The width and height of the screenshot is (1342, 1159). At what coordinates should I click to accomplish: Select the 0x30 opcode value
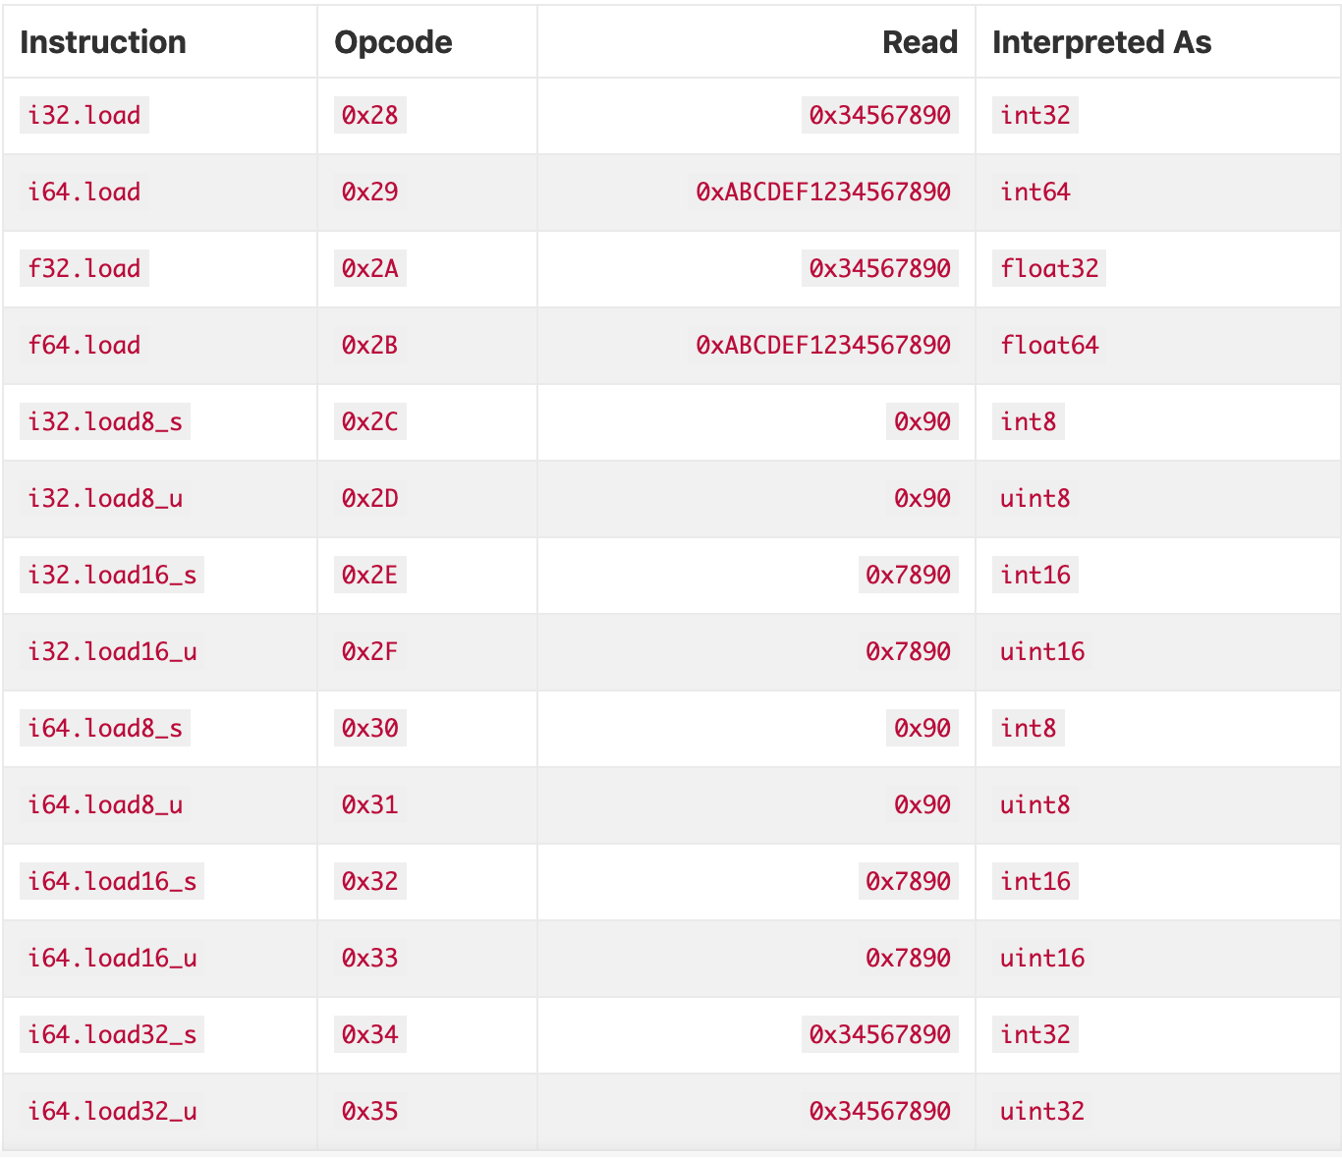(370, 728)
